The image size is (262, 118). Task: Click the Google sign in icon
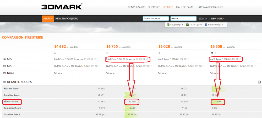pos(168,25)
